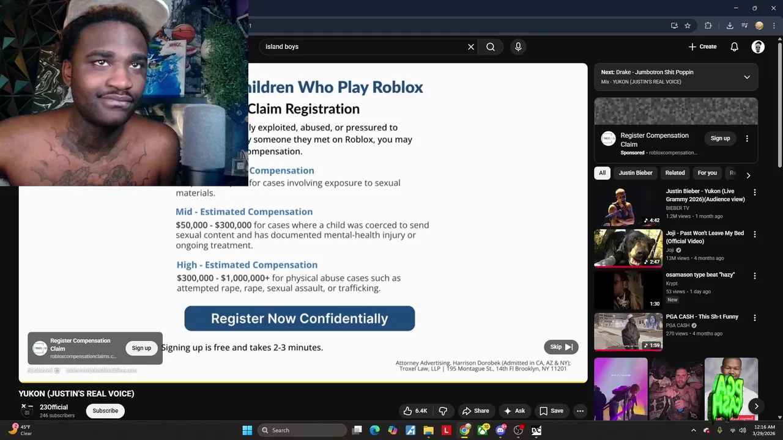783x440 pixels.
Task: Click the YouTube search magnifier button
Action: click(491, 46)
